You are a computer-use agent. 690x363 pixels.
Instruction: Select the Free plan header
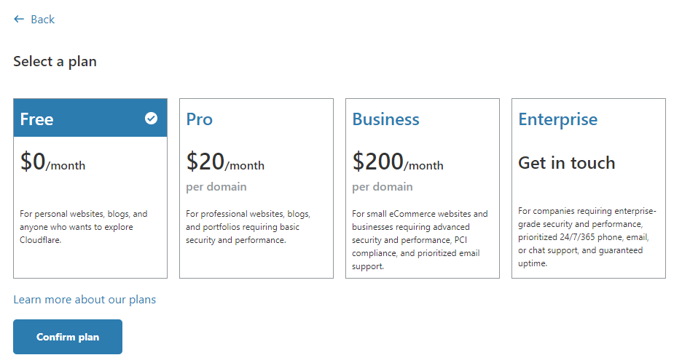tap(90, 118)
